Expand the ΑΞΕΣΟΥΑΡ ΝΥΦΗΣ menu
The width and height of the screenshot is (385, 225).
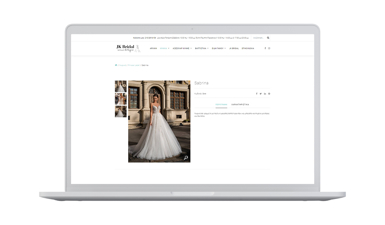182,48
